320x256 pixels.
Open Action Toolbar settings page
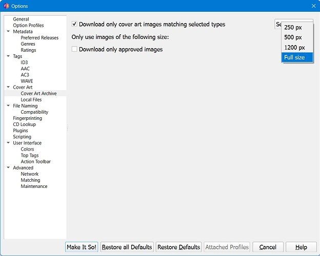(x=36, y=161)
